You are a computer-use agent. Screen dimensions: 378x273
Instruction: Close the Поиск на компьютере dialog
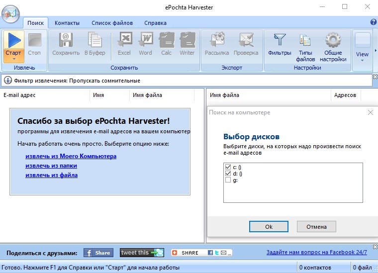371,112
